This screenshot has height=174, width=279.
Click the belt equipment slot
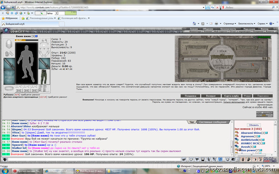tap(9, 89)
